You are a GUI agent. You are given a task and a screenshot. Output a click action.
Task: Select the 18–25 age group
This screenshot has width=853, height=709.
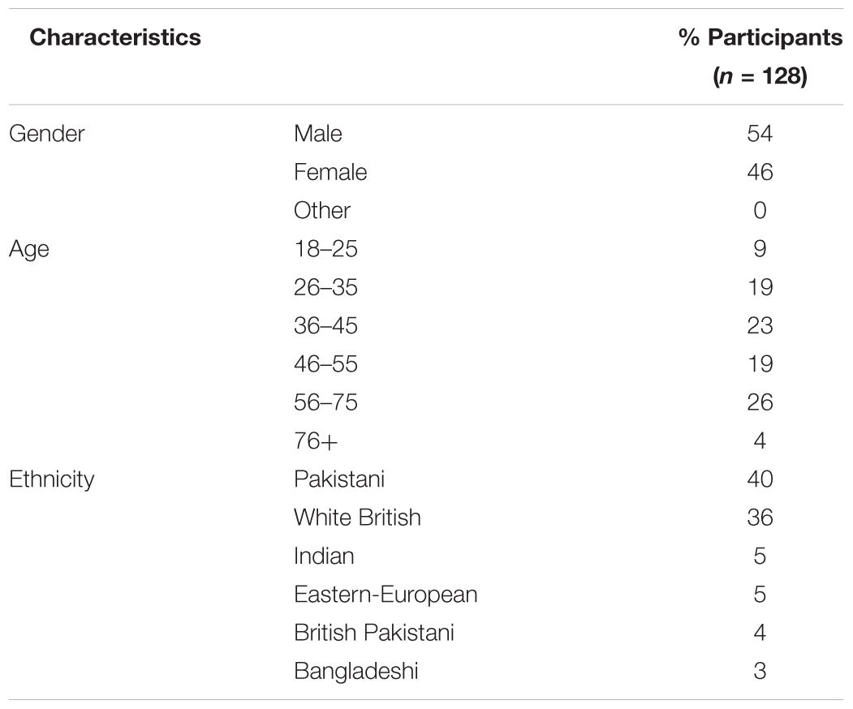coord(325,249)
